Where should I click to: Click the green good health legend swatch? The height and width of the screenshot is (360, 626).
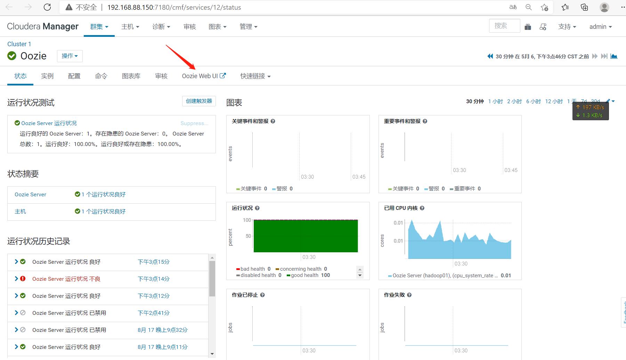tap(288, 276)
